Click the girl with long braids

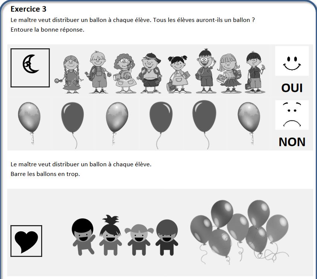pyautogui.click(x=69, y=74)
